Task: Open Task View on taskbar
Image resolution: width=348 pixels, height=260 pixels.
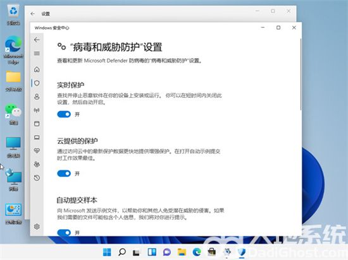Action: pos(137,252)
